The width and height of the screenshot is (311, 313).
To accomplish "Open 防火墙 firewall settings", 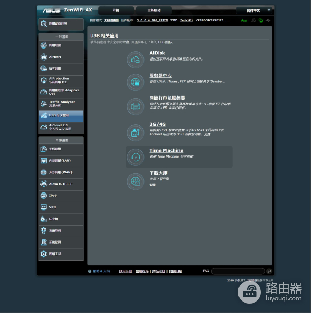I will pos(61,219).
